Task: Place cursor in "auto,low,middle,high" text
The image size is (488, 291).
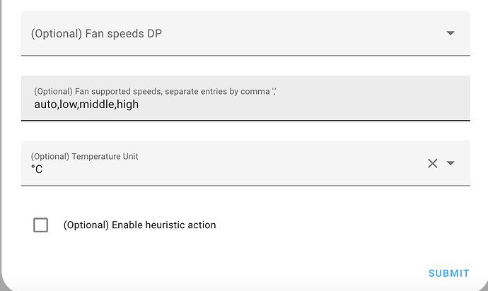Action: [86, 105]
